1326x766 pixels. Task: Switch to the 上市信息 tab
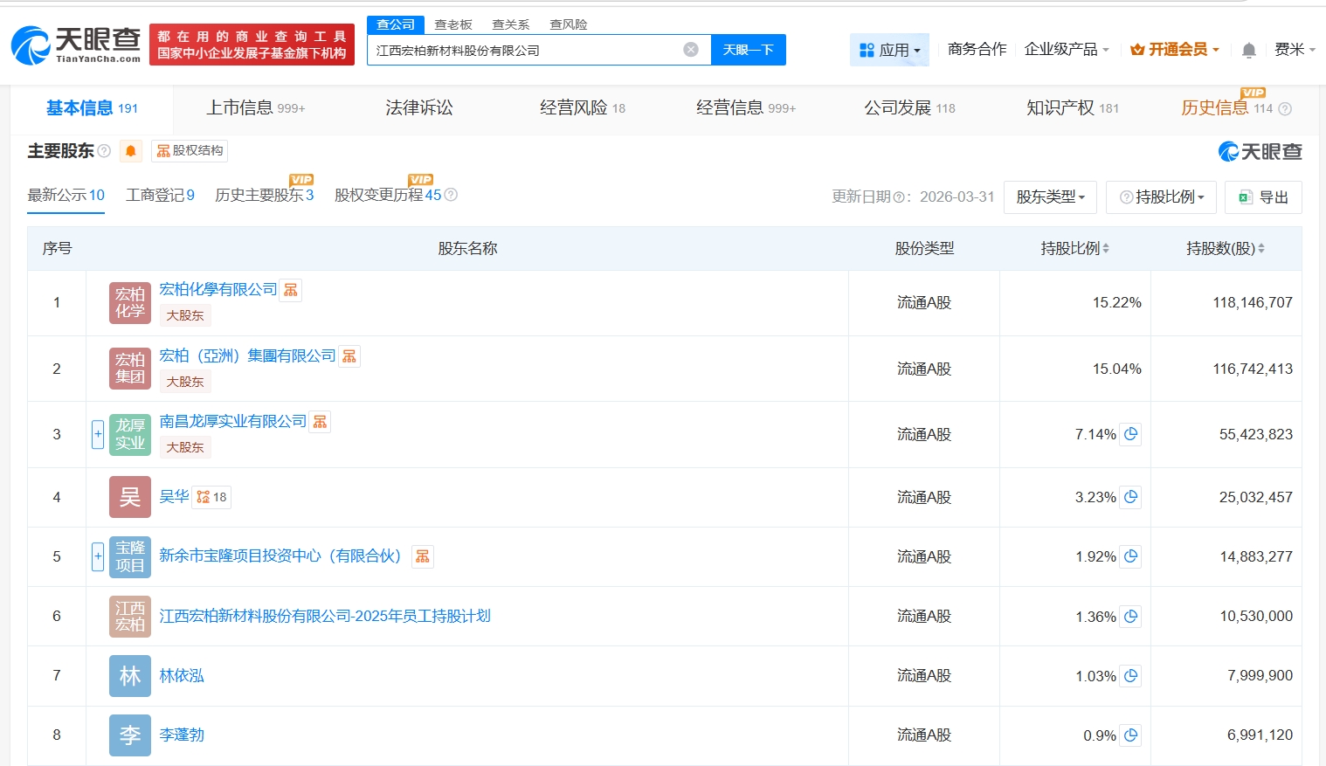coord(255,108)
